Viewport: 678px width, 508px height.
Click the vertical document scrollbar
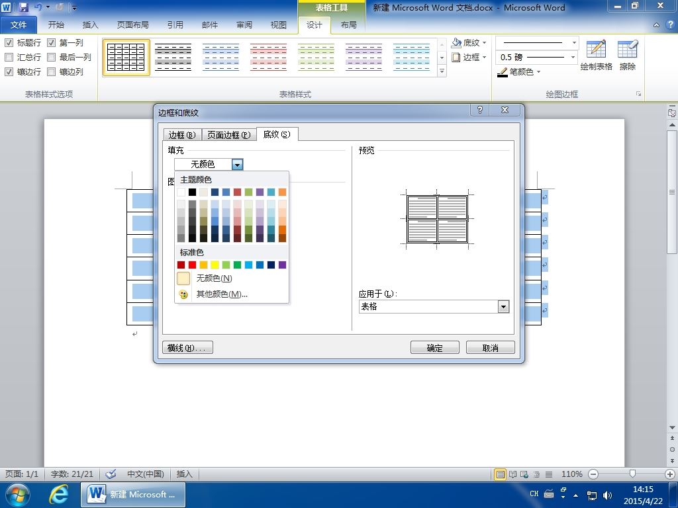(671, 192)
